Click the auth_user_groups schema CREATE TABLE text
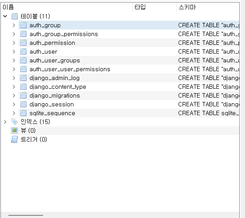The height and width of the screenshot is (218, 245). tap(209, 60)
